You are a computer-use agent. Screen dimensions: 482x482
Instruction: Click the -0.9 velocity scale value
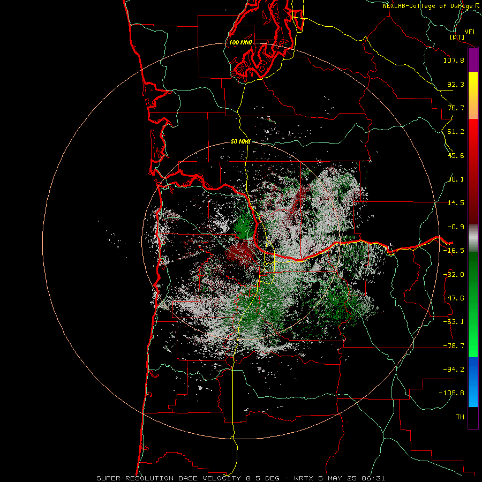456,227
